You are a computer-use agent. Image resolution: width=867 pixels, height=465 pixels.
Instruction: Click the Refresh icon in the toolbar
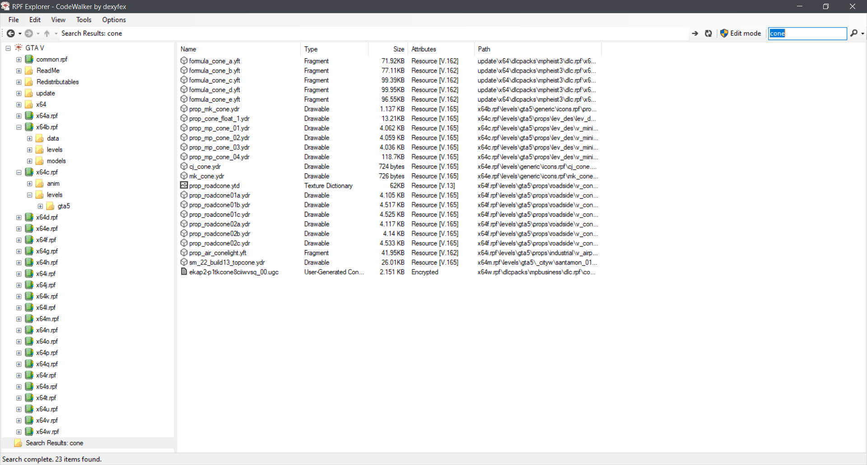709,33
